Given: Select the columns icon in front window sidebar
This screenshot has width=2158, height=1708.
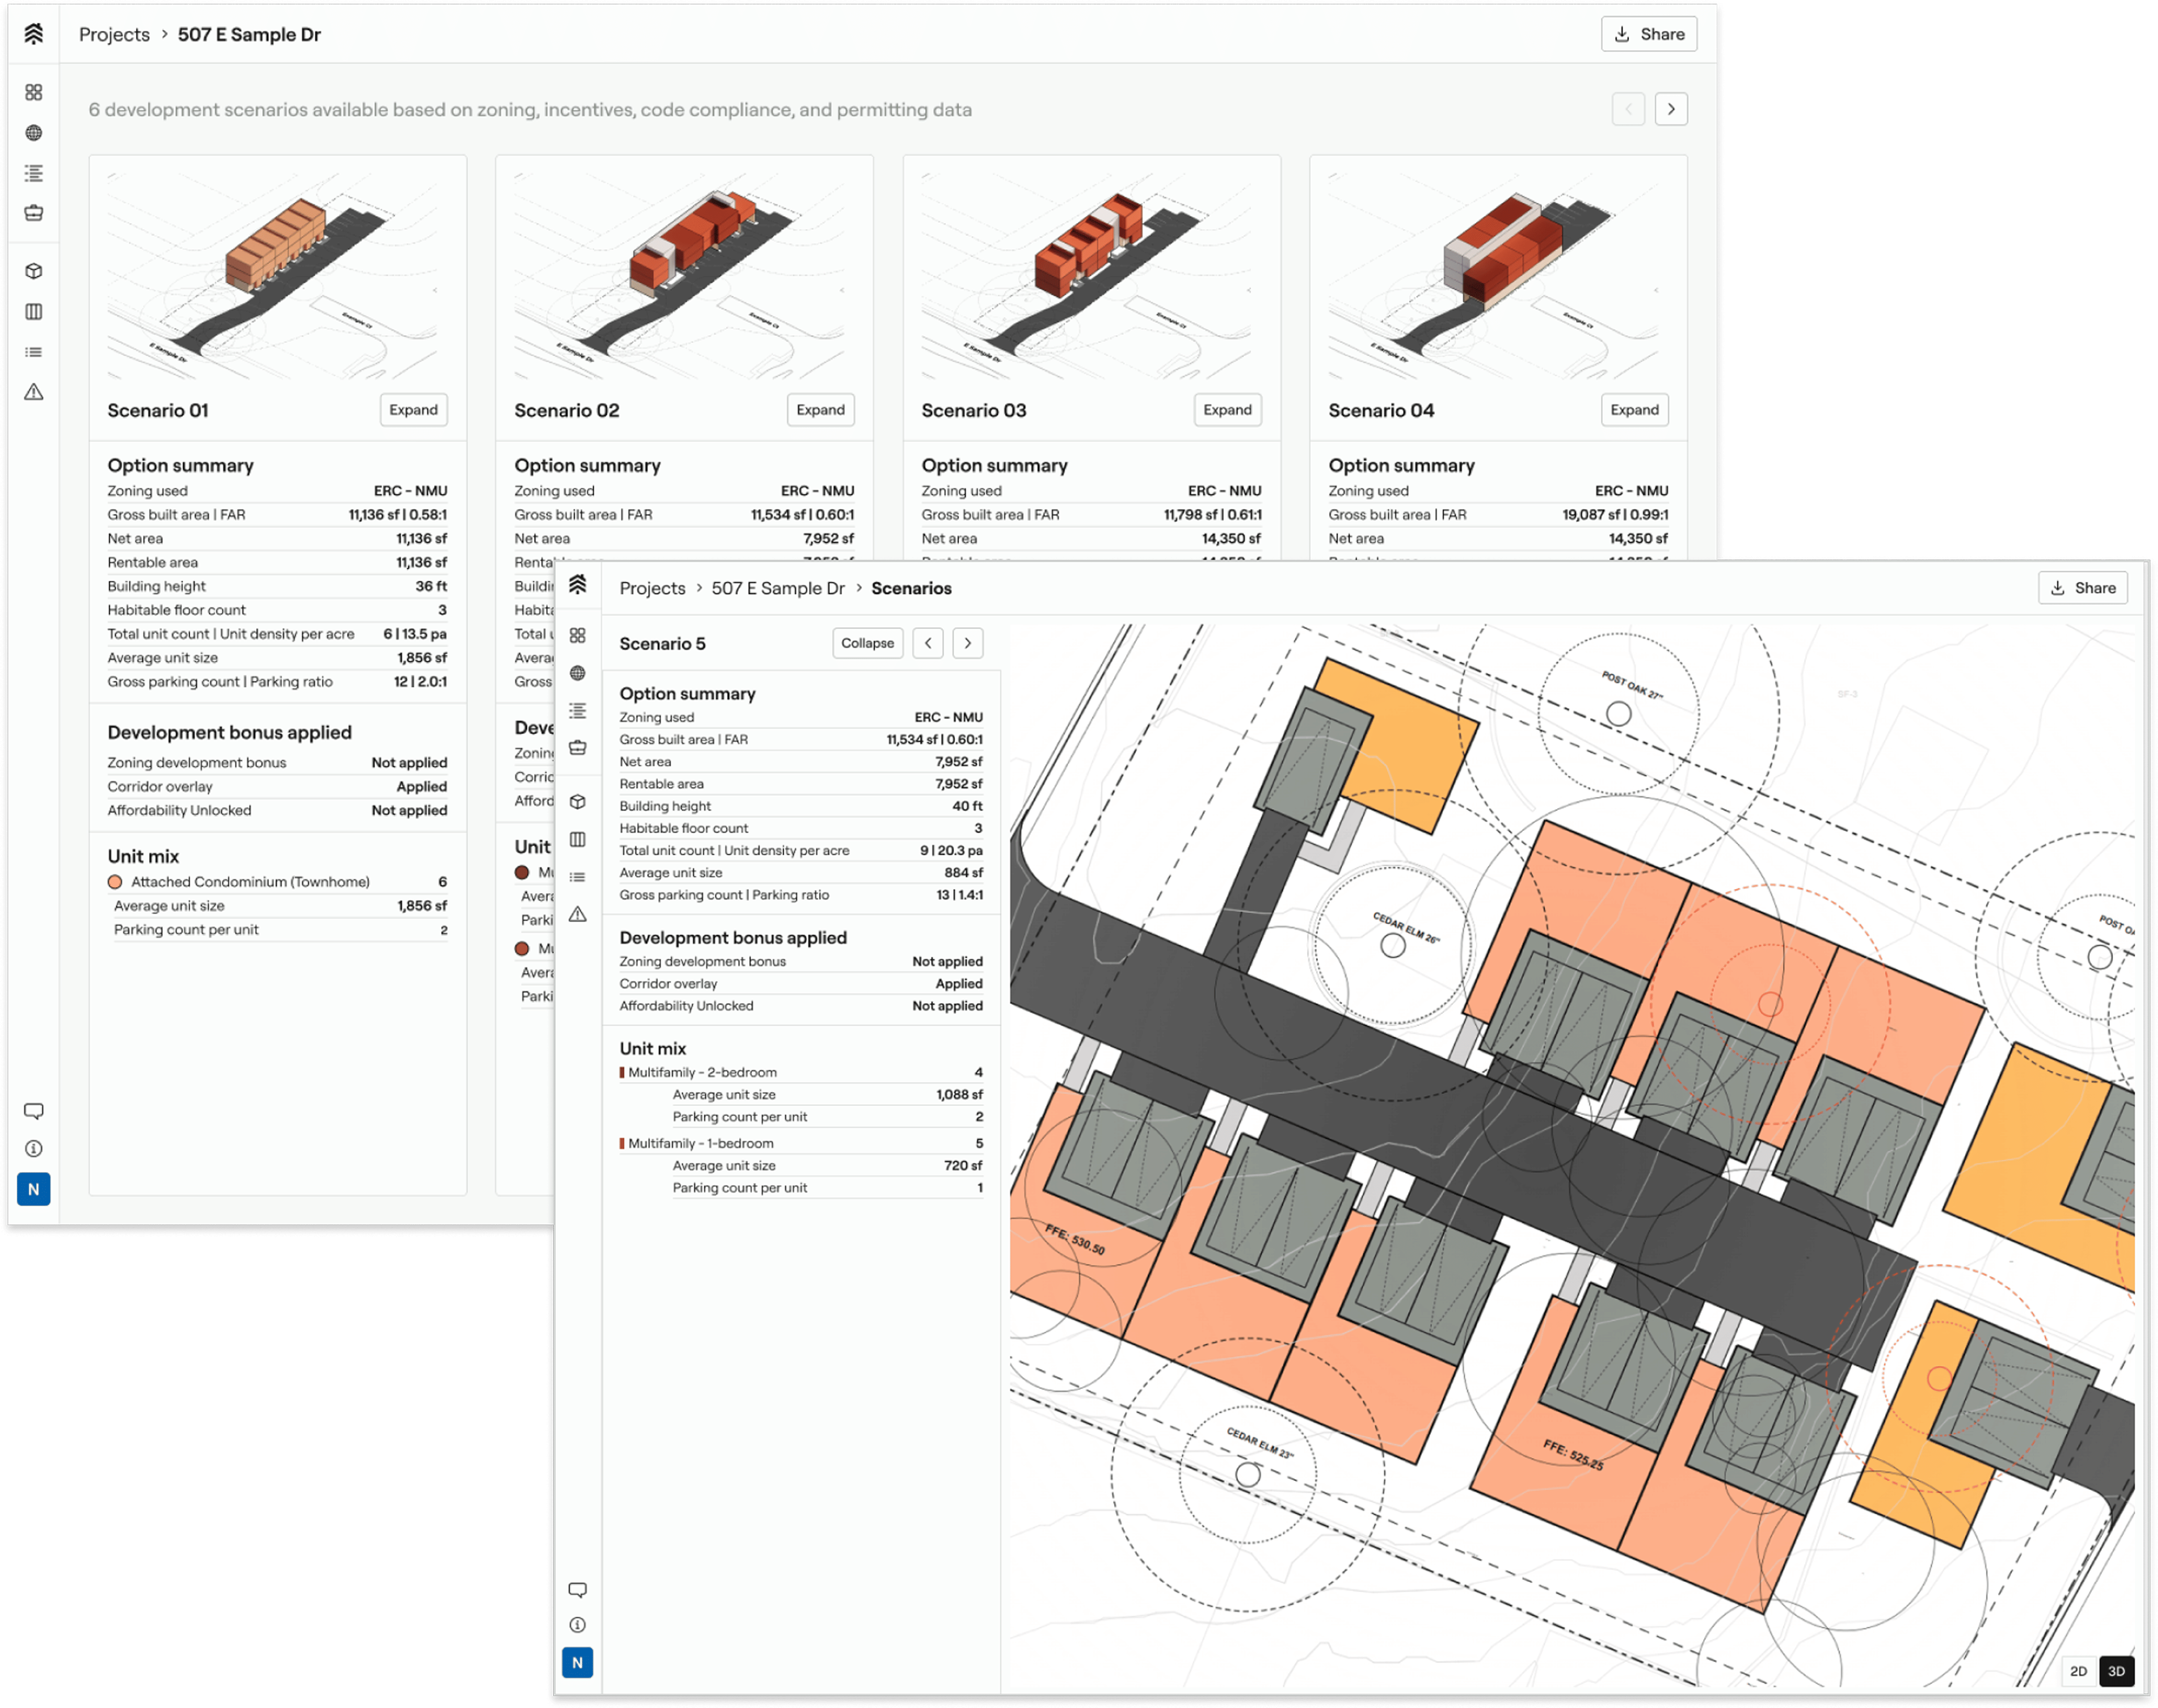Looking at the screenshot, I should pyautogui.click(x=578, y=840).
